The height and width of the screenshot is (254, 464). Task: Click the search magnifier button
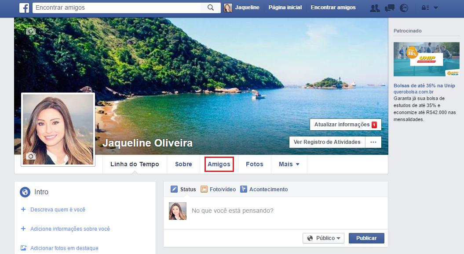211,7
